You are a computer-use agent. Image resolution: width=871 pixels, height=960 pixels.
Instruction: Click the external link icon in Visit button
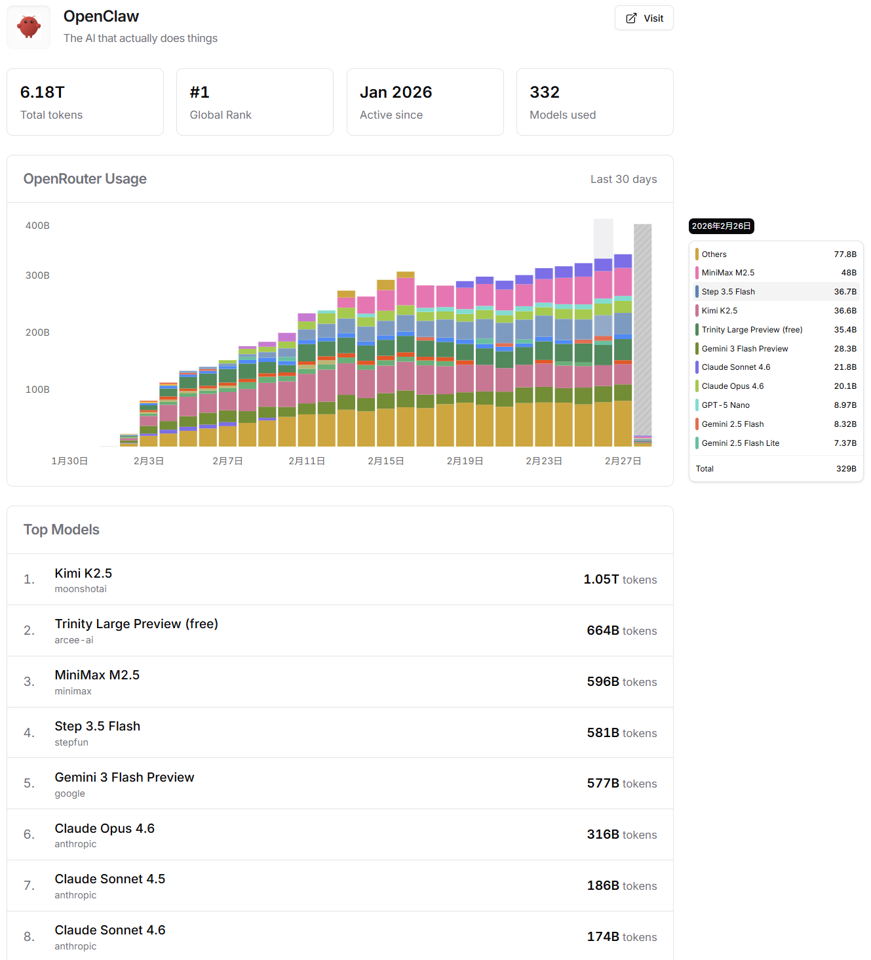[x=630, y=18]
